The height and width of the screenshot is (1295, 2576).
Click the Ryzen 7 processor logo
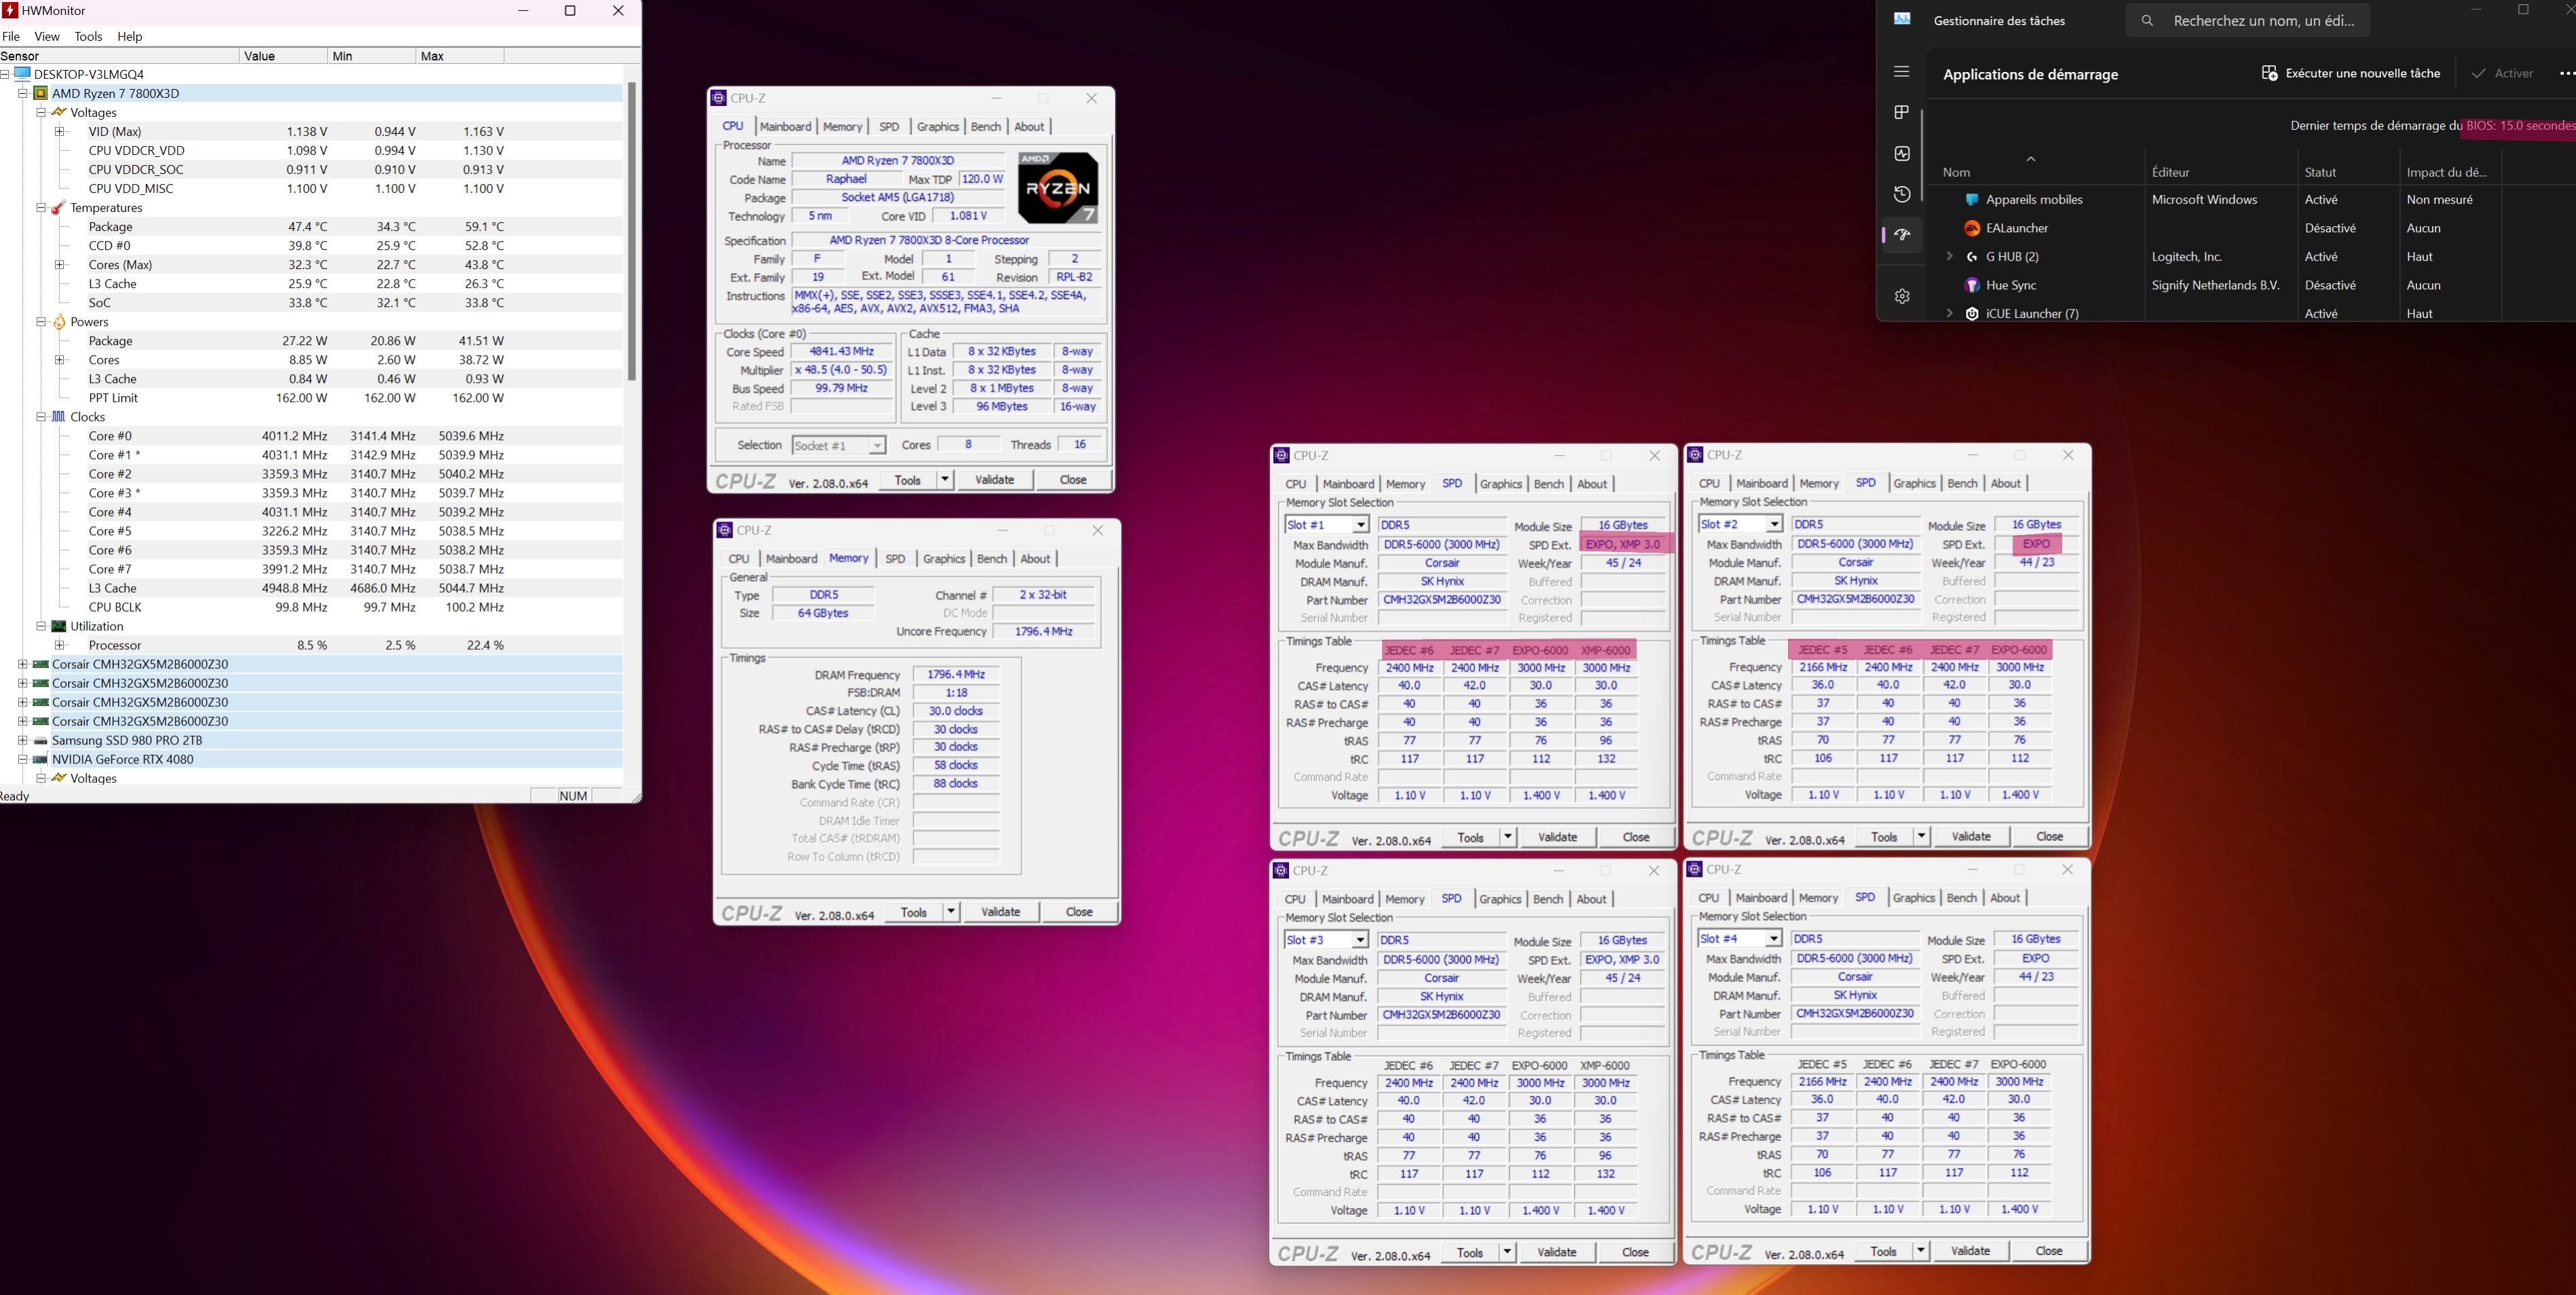coord(1057,187)
